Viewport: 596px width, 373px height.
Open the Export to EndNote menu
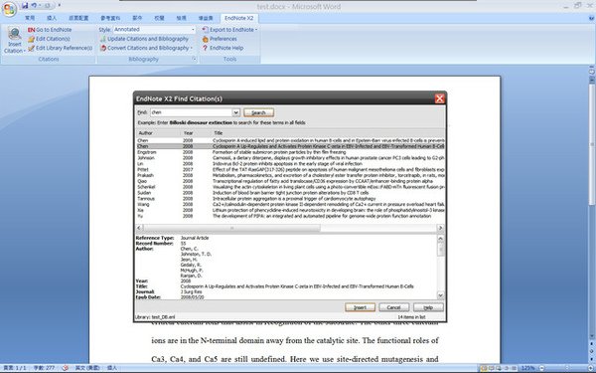point(229,29)
